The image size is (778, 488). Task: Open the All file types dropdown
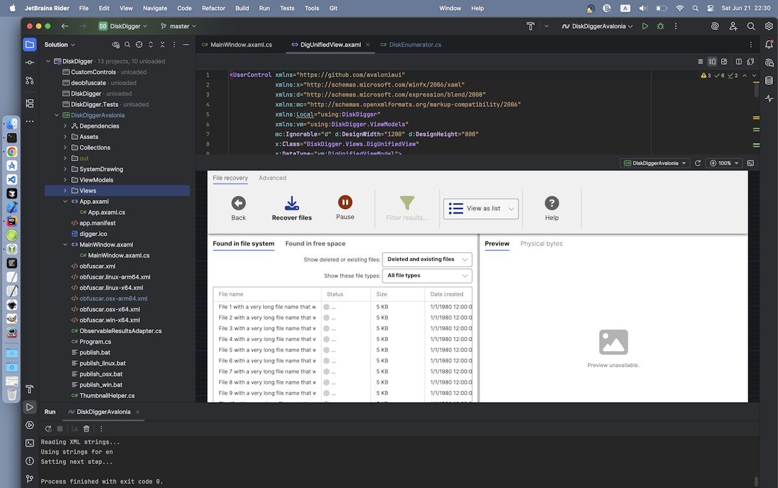427,276
